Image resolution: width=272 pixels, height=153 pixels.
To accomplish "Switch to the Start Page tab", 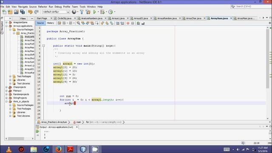I will (x=42, y=18).
